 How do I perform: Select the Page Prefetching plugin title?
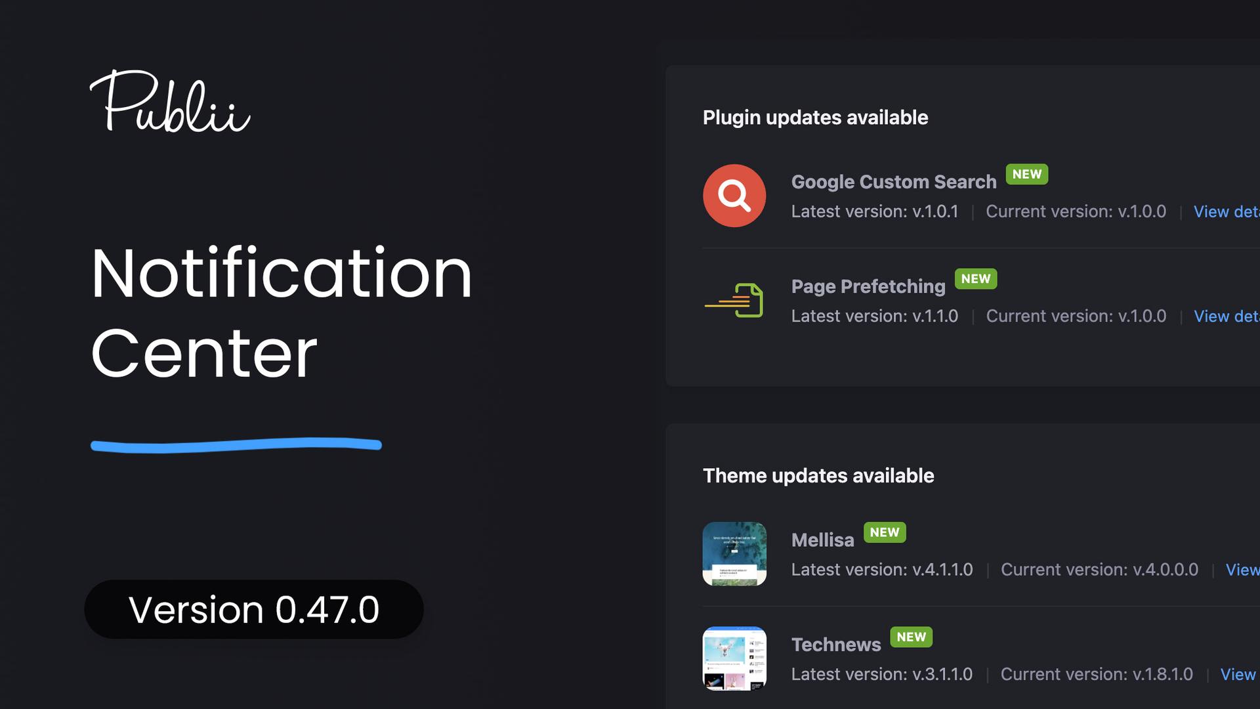pos(868,286)
